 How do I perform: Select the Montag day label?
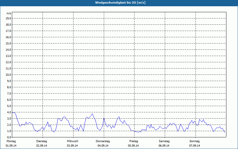point(11,141)
